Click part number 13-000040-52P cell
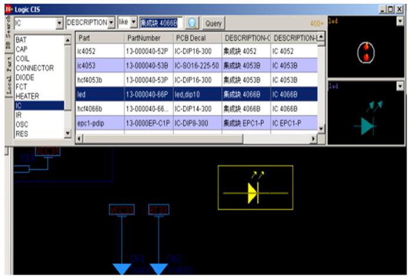Image resolution: width=412 pixels, height=279 pixels. (x=149, y=51)
